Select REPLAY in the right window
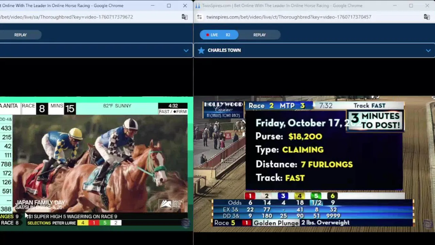The height and width of the screenshot is (245, 435). [x=259, y=35]
